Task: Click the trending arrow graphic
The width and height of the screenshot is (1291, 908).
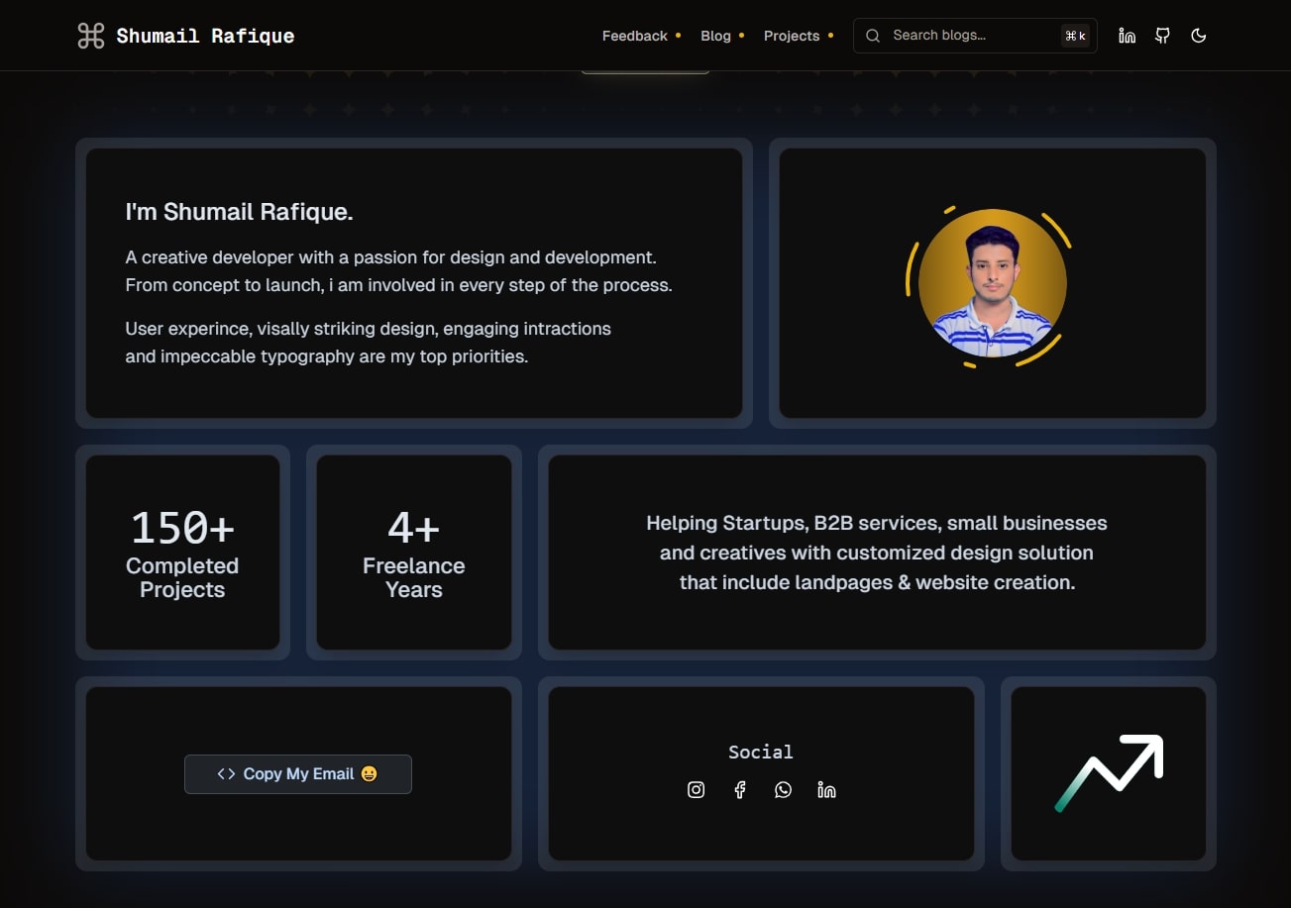Action: (1108, 773)
